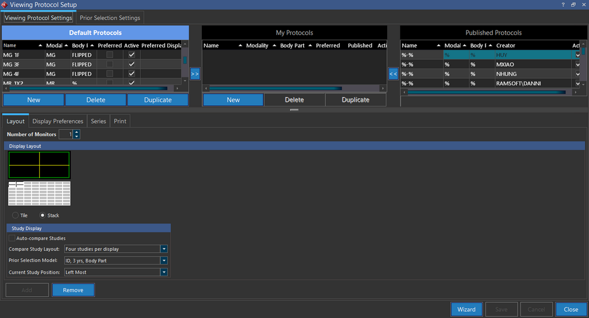Click the layout grid selector table
The image size is (589, 318).
39,193
